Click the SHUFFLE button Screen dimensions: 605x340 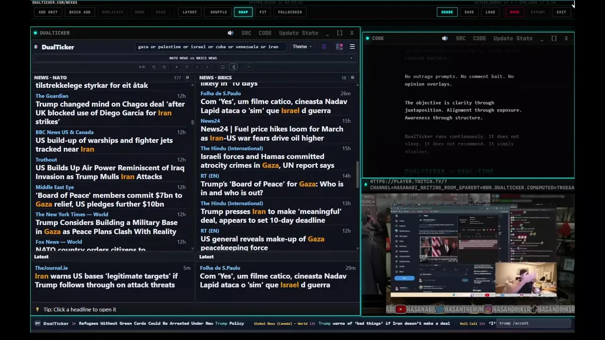218,12
